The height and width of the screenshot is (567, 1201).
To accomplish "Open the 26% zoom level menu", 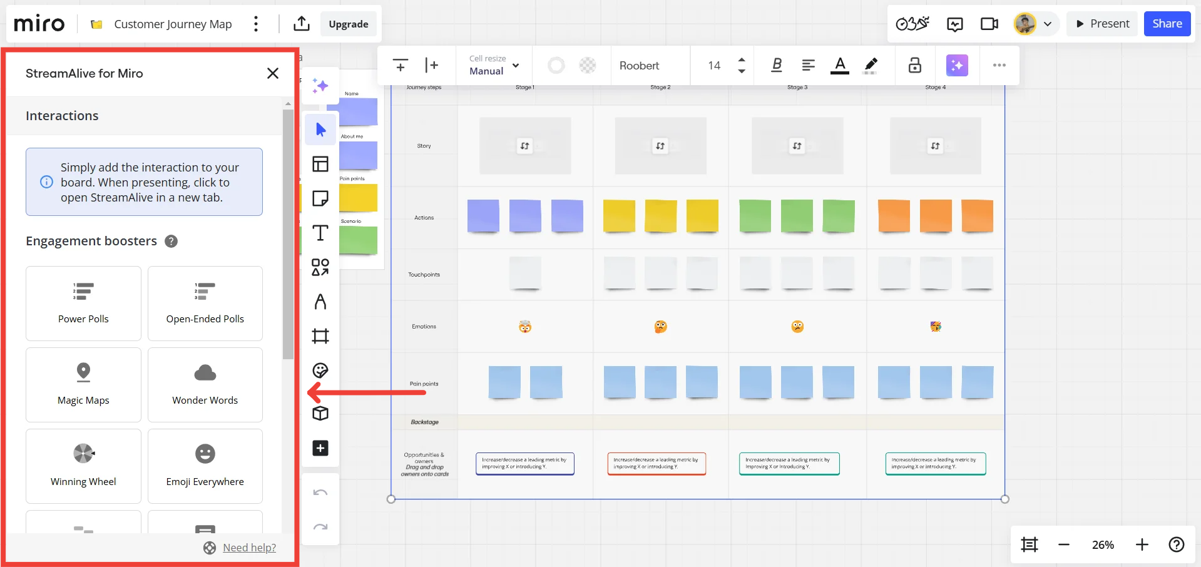I will pos(1103,544).
